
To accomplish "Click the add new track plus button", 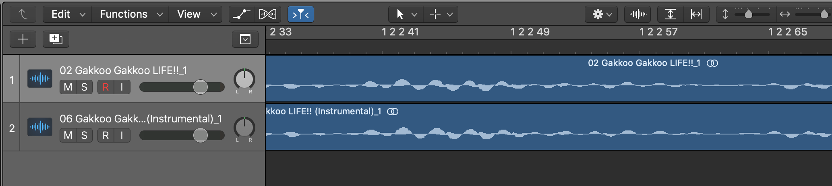I will coord(23,39).
